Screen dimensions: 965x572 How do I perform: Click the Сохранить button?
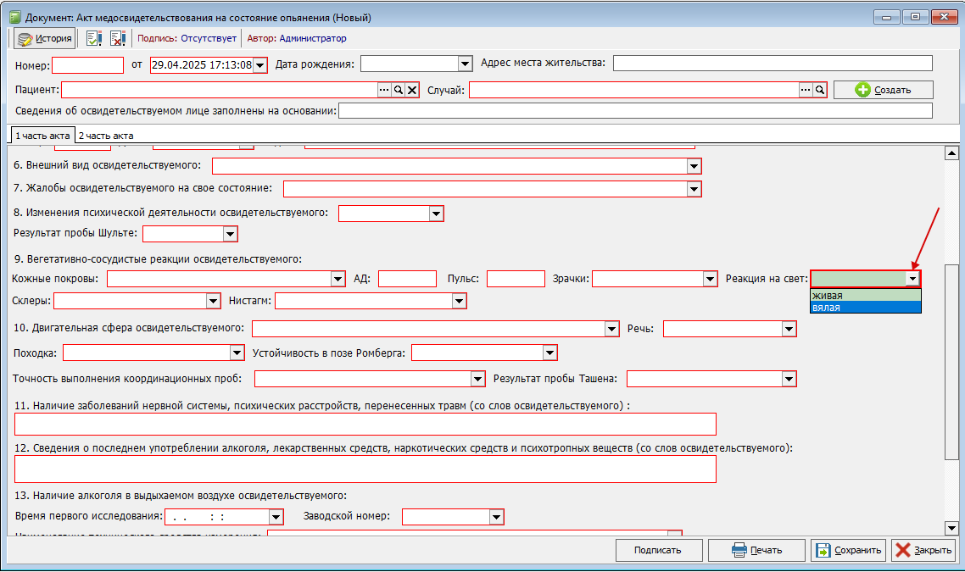tap(848, 551)
